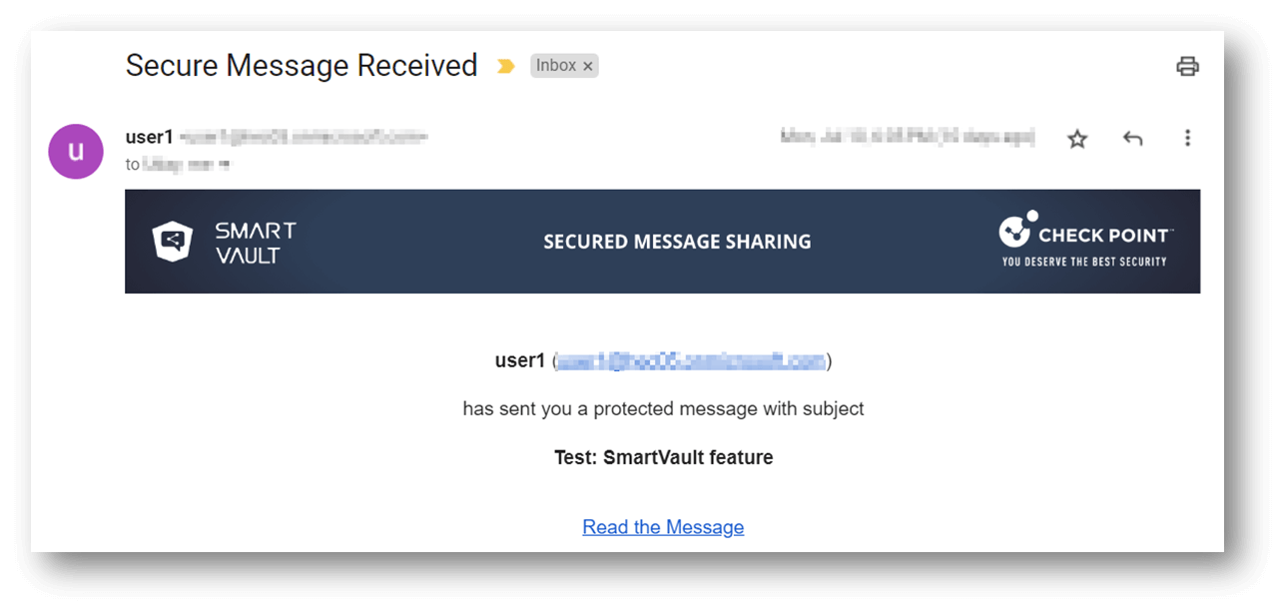
Task: Click the SECURED MESSAGE SHARING banner title
Action: [677, 242]
